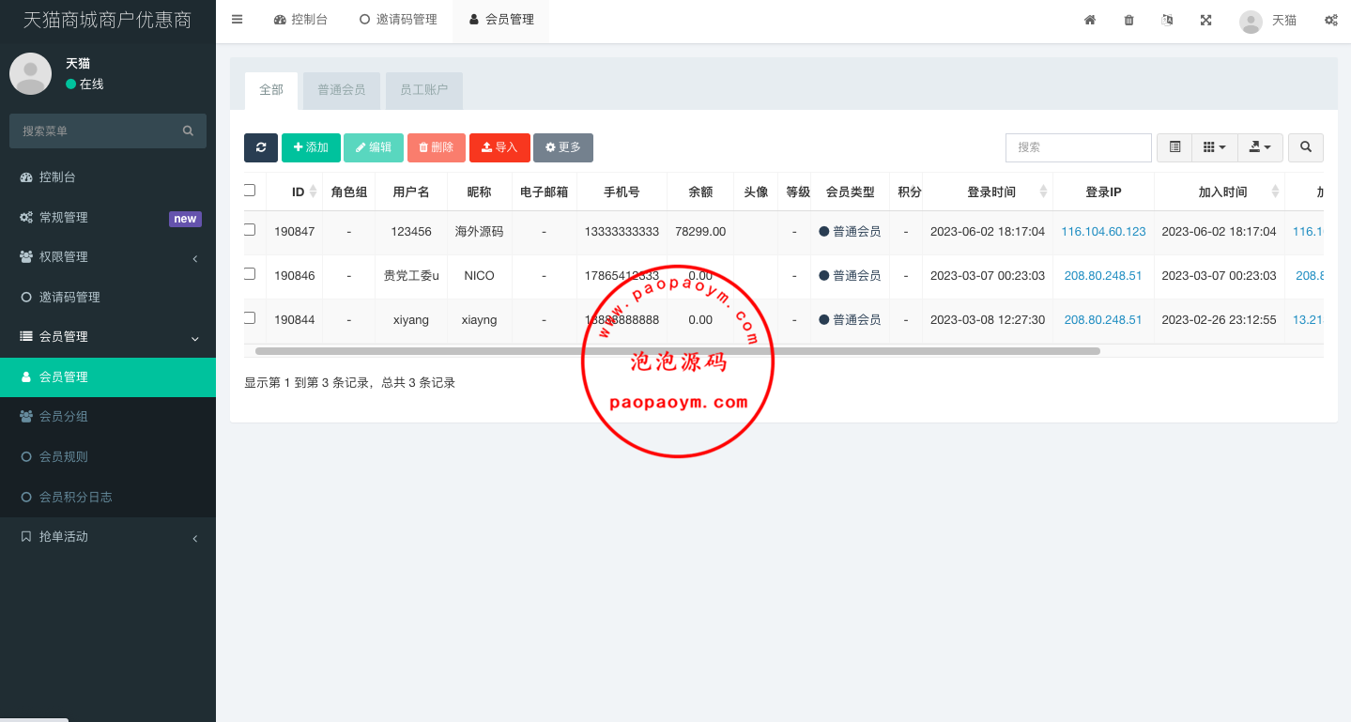This screenshot has height=722, width=1351.
Task: Click the refresh table button
Action: click(x=261, y=147)
